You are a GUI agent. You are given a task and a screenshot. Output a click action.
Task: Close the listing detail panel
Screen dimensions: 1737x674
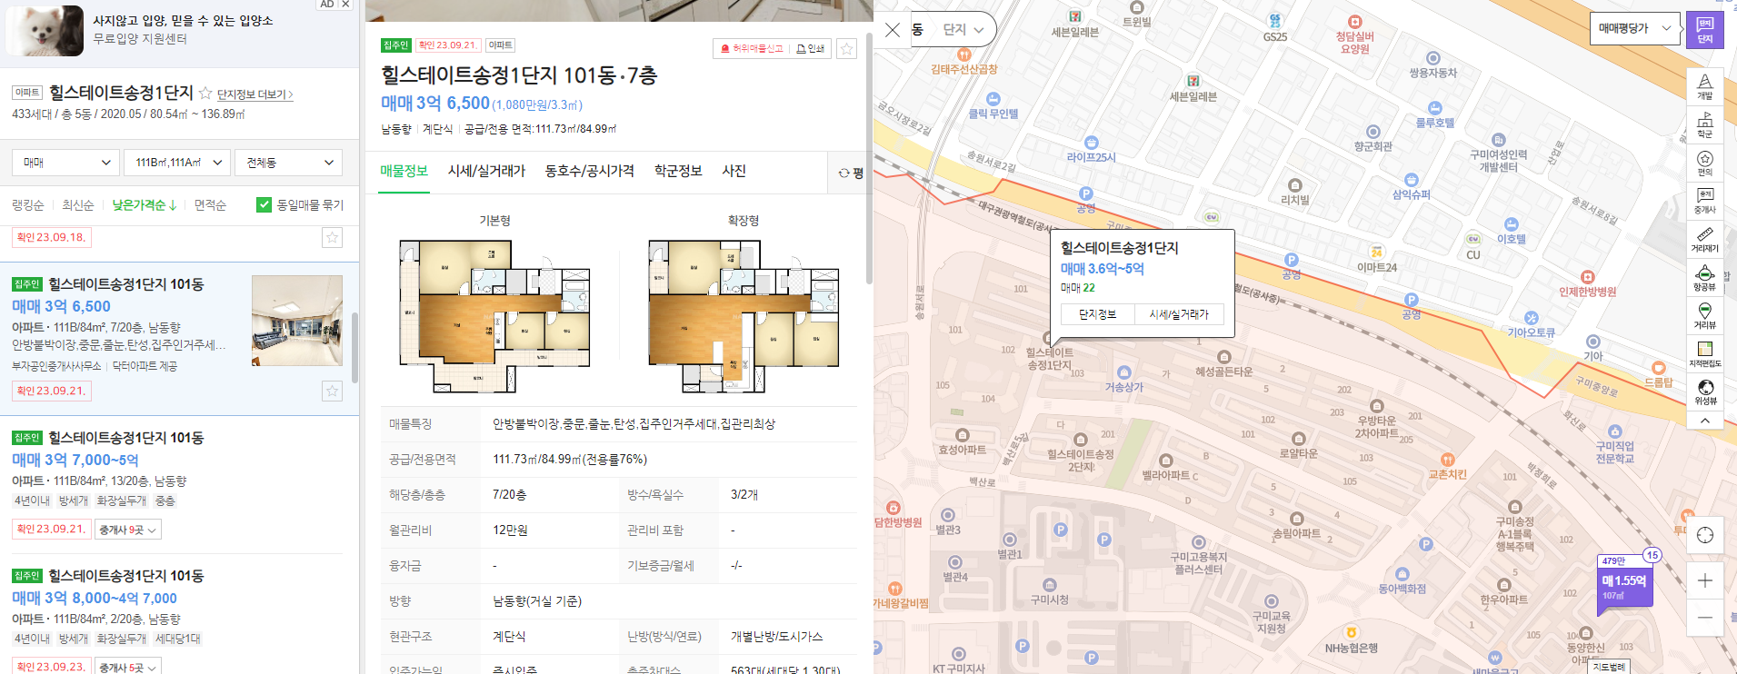coord(893,30)
